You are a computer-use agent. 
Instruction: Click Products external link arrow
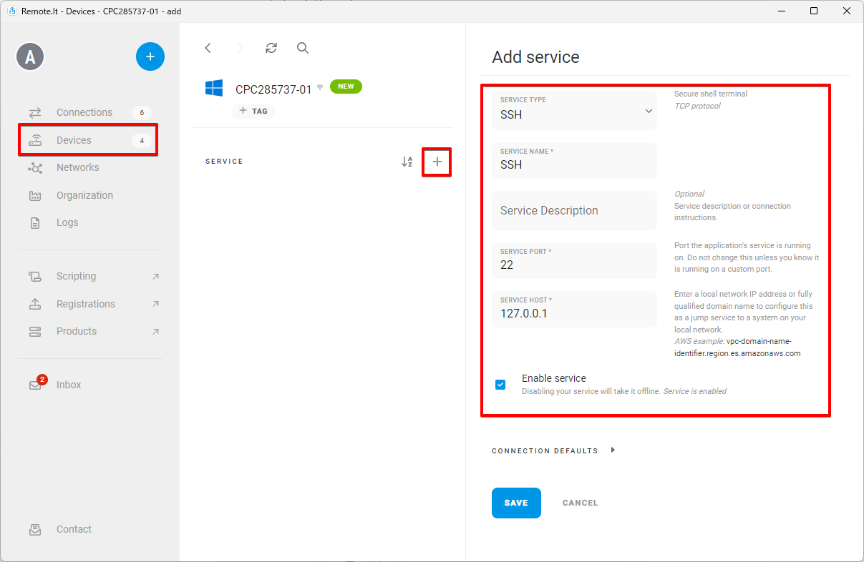[156, 332]
